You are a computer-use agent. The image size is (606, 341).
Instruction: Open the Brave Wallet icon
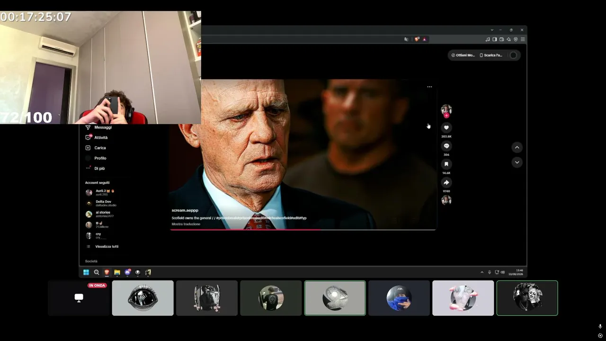502,39
